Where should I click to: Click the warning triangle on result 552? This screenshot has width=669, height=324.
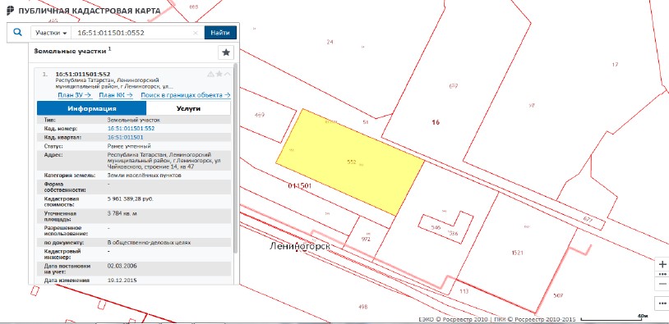click(210, 74)
